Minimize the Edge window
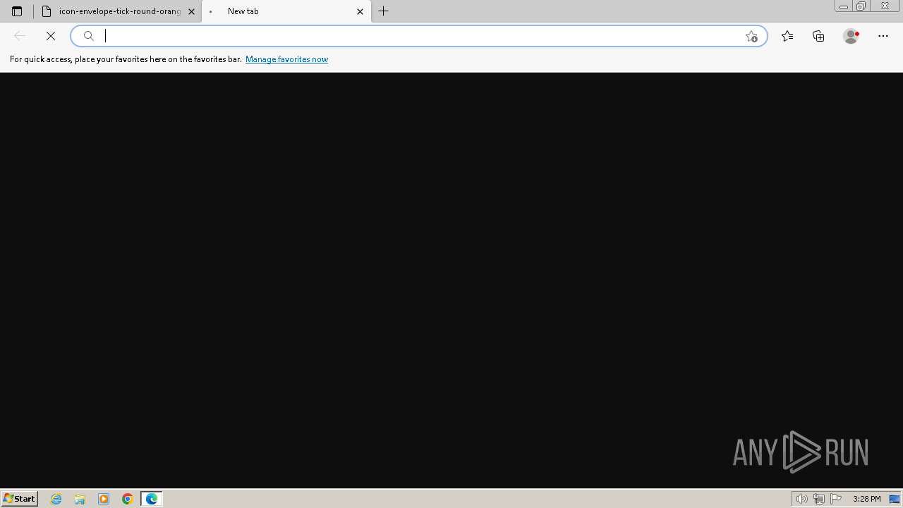 point(843,6)
